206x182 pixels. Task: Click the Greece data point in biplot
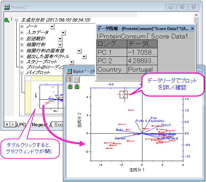(119, 124)
